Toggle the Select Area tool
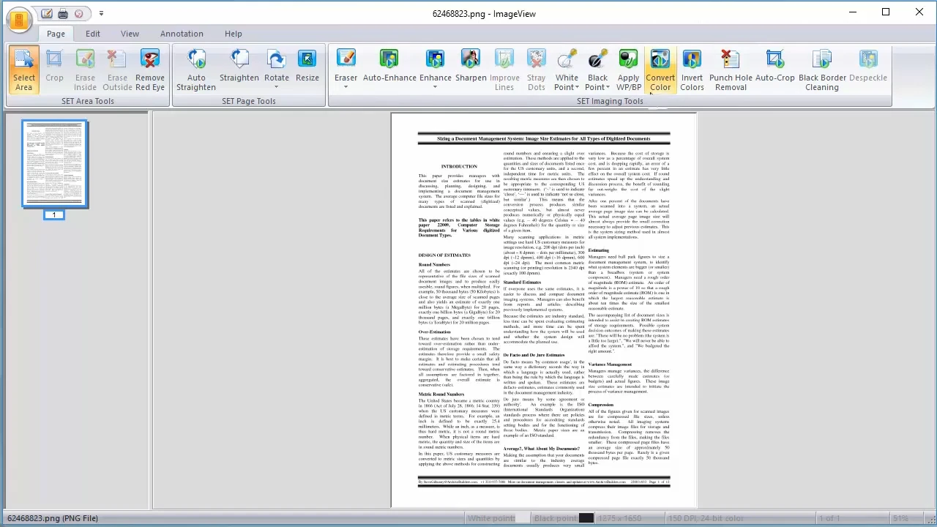Image resolution: width=937 pixels, height=527 pixels. pyautogui.click(x=23, y=71)
